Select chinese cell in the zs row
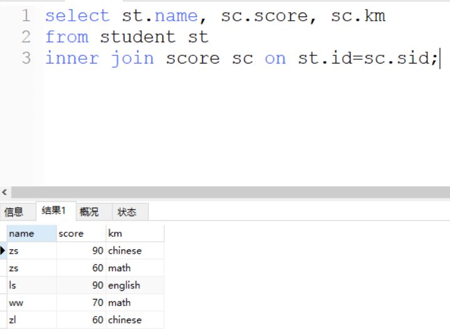Image resolution: width=450 pixels, height=333 pixels. [x=135, y=251]
